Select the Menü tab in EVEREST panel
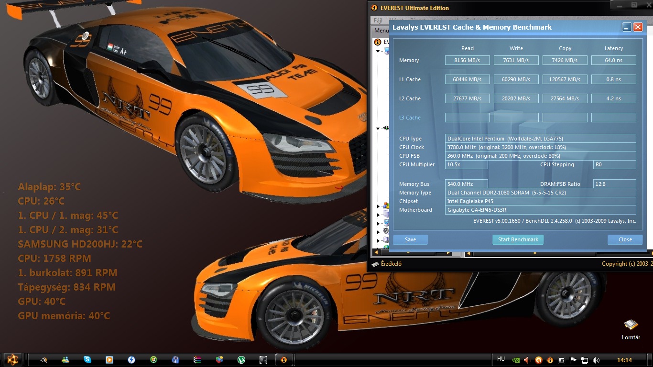The image size is (653, 367). pyautogui.click(x=381, y=31)
